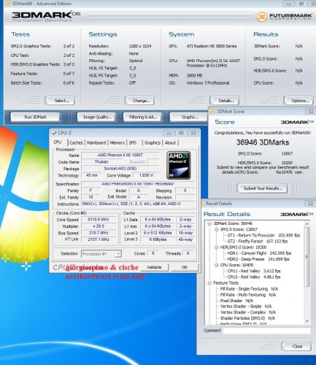Click the Result Details vertical scrollbar
The width and height of the screenshot is (316, 365).
tap(307, 272)
